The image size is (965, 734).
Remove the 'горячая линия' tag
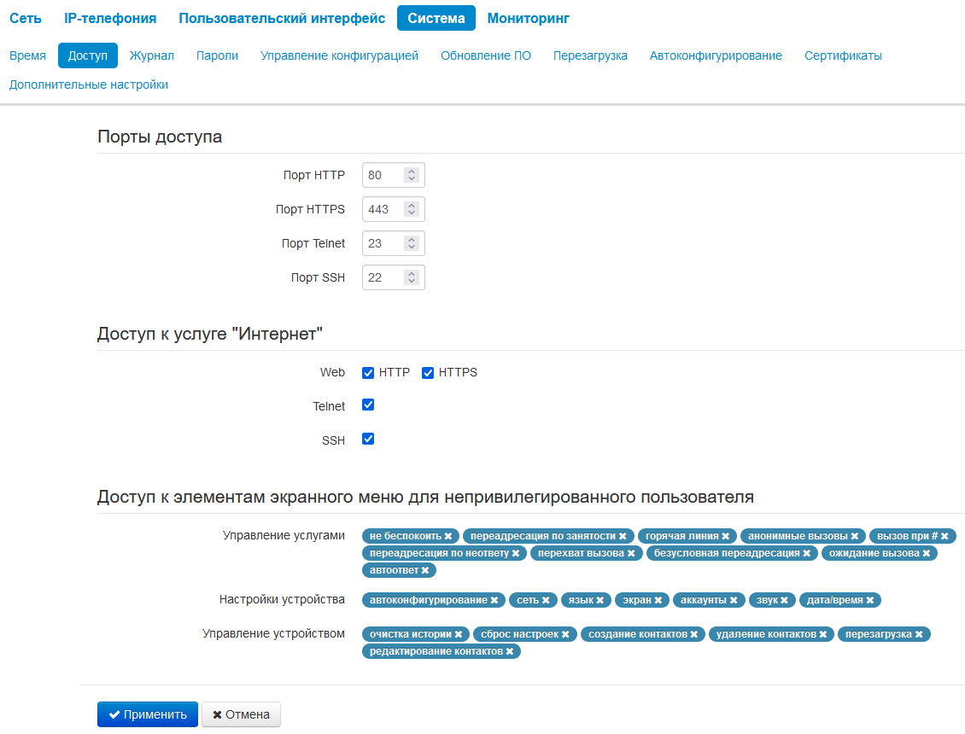coord(726,537)
